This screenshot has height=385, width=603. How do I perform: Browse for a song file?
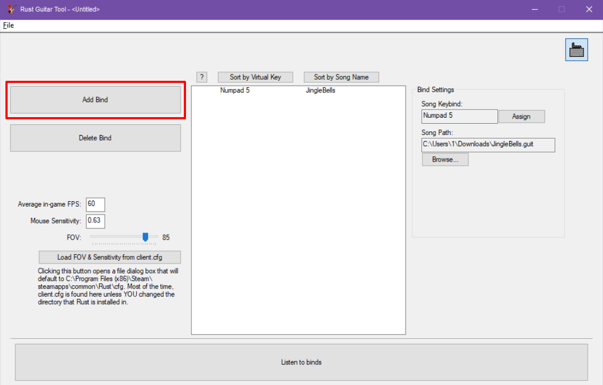coord(445,160)
